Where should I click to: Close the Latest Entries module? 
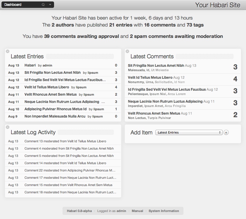click(8, 51)
